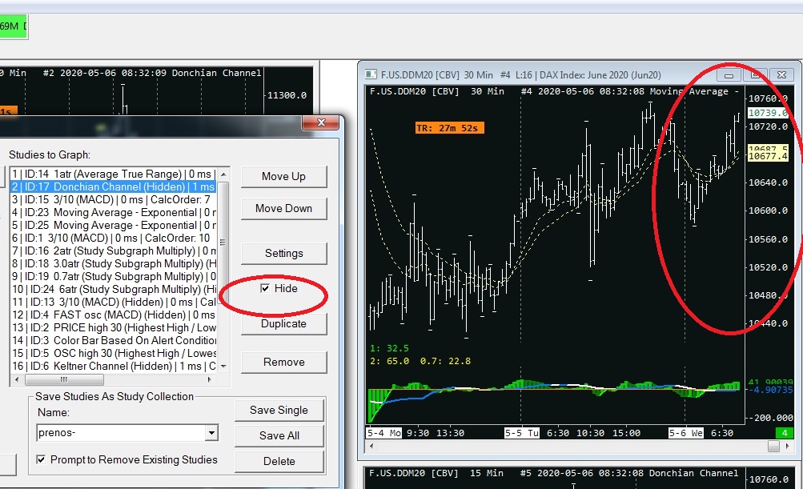Image resolution: width=803 pixels, height=489 pixels.
Task: Click study list scroll up arrow
Action: (223, 174)
